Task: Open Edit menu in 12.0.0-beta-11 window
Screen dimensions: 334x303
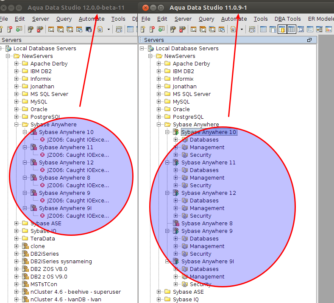Action: click(19, 19)
